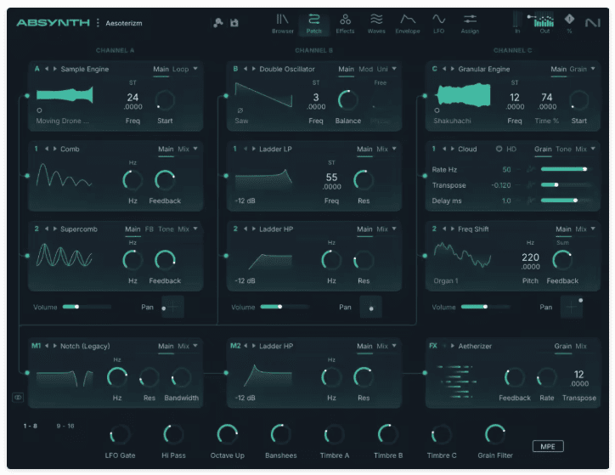This screenshot has height=475, width=615.
Task: Expand the Comb module menu arrow
Action: point(195,149)
